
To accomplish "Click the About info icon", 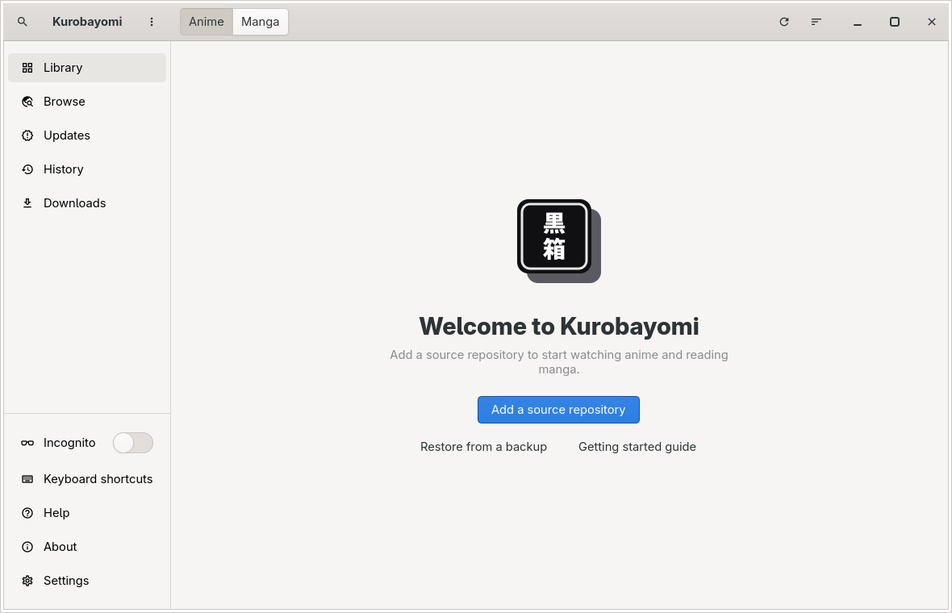I will tap(27, 548).
